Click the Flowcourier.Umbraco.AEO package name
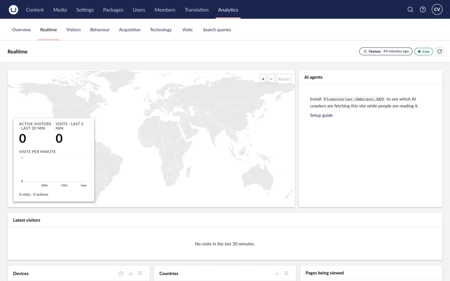450x281 pixels. (x=354, y=99)
